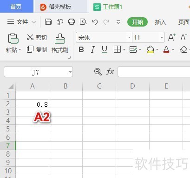Copy selection with 复制

coord(37,49)
